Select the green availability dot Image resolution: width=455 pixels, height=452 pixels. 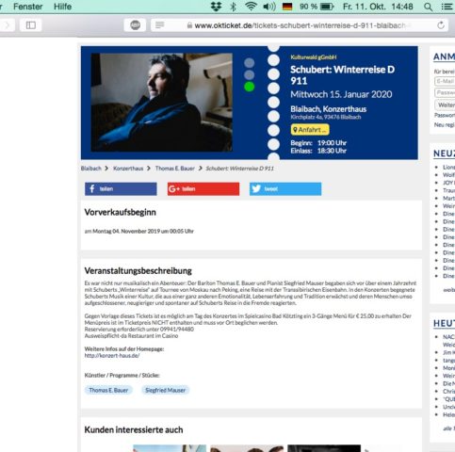click(x=250, y=87)
